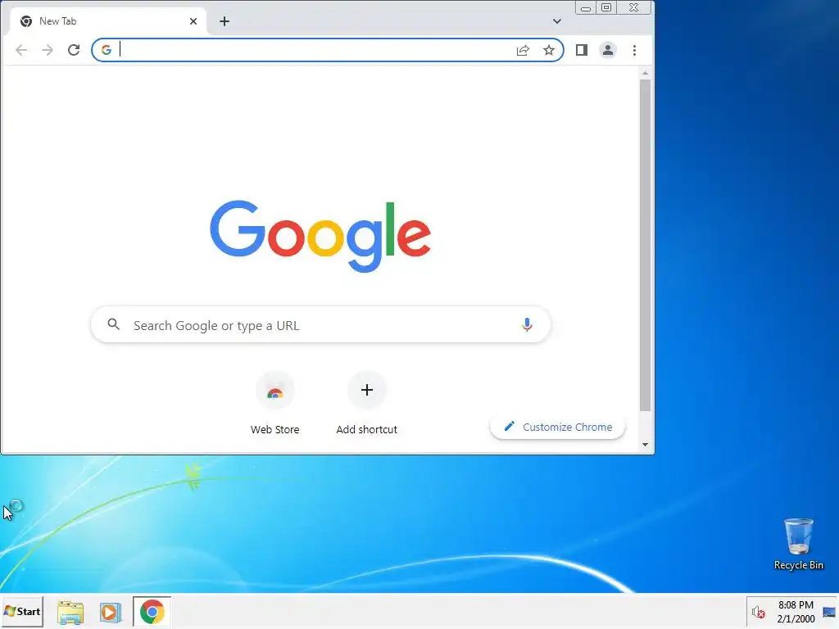Go back using the back arrow
Viewport: 839px width, 629px height.
[21, 50]
